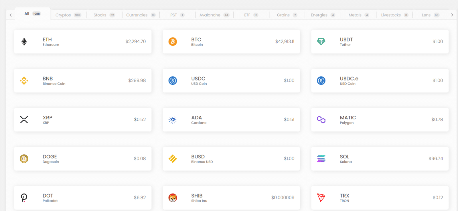Select the Tether logo

(x=321, y=41)
